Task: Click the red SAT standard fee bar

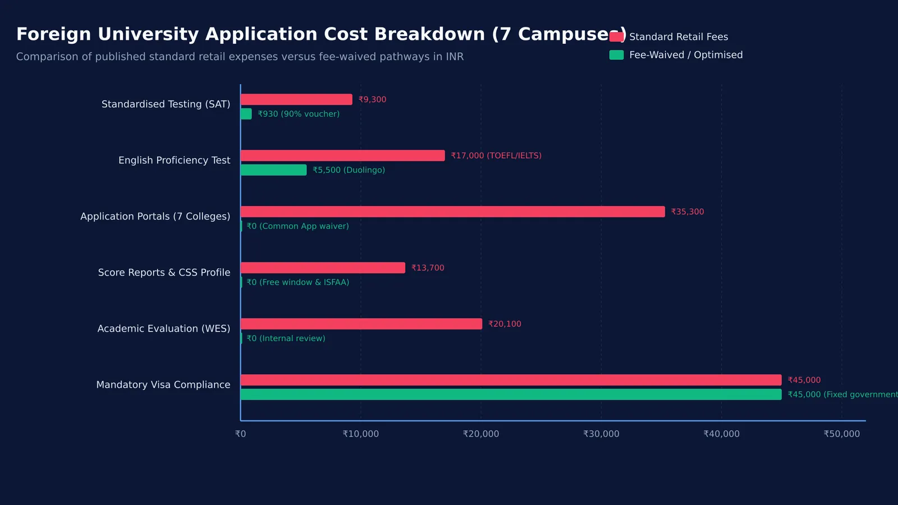Action: click(x=296, y=99)
